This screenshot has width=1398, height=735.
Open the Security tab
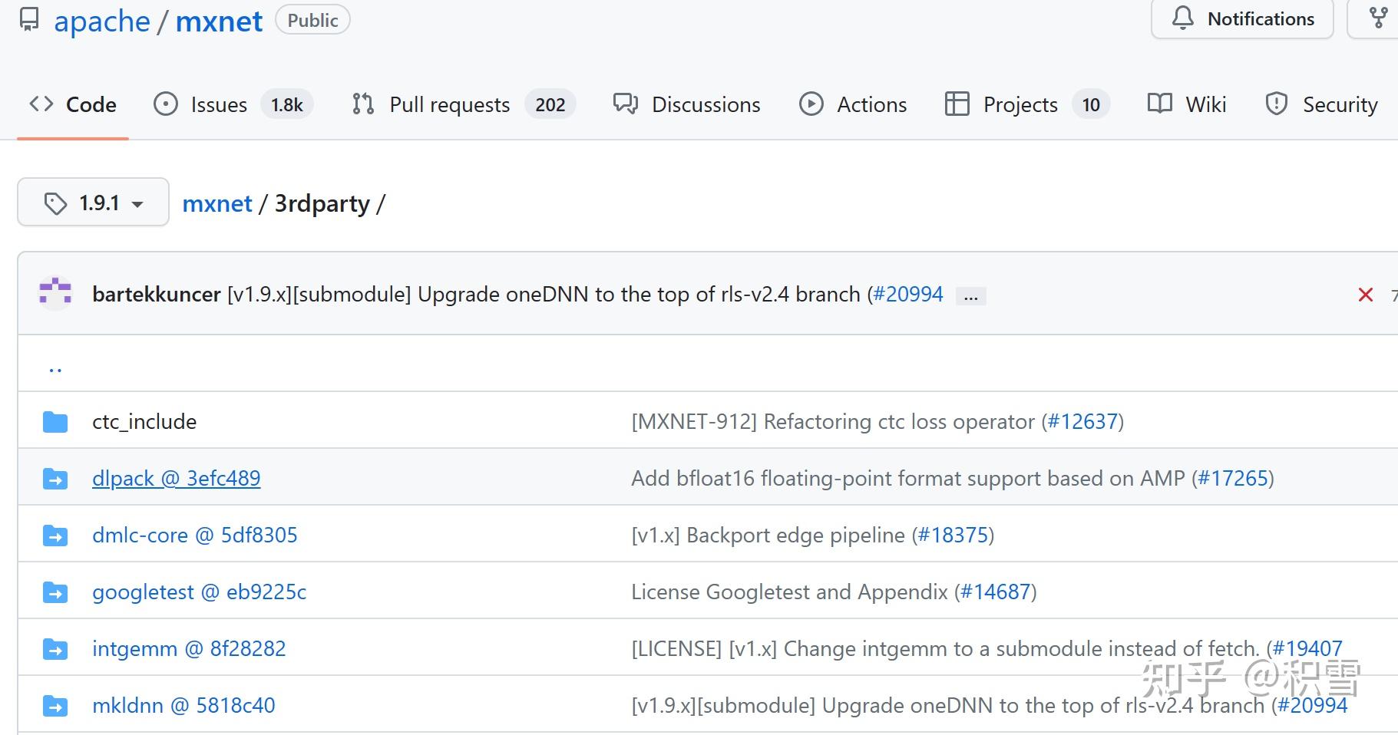coord(1321,104)
